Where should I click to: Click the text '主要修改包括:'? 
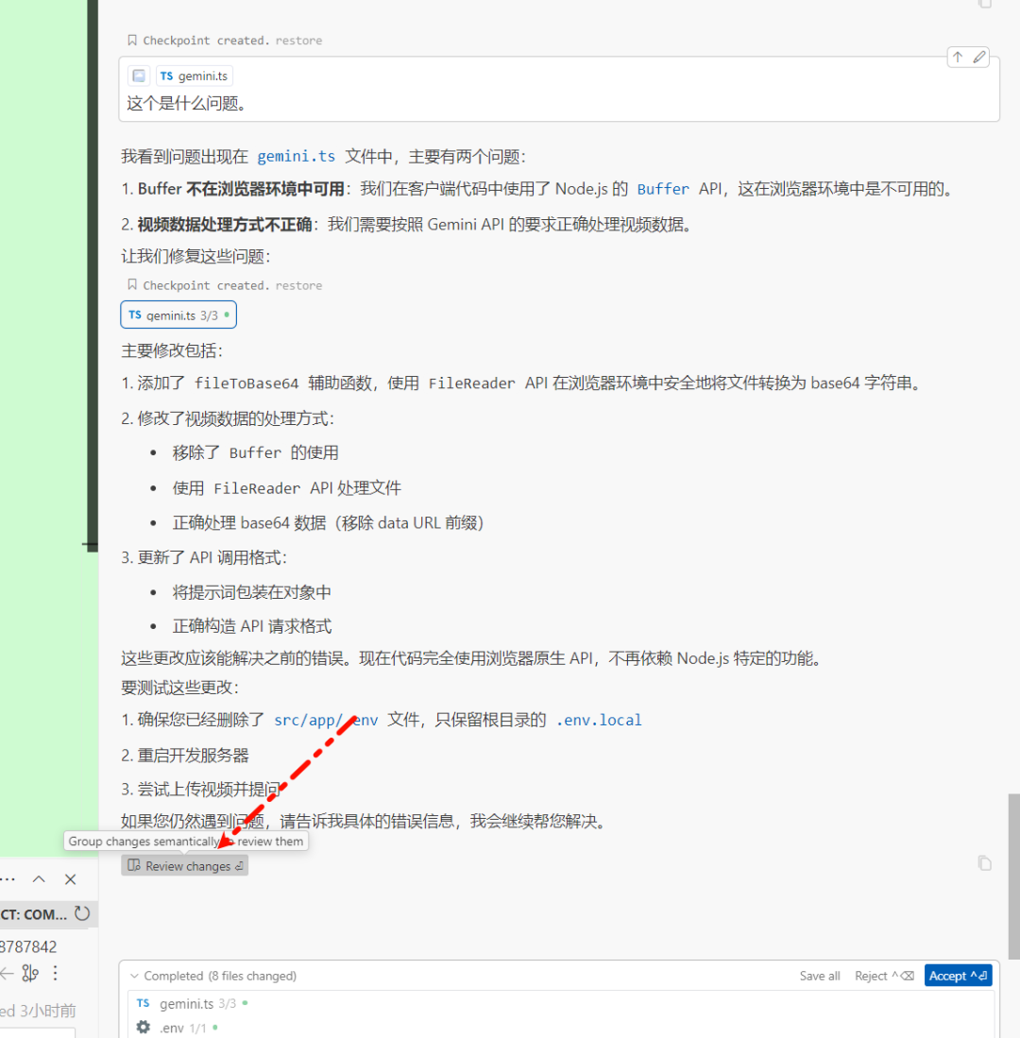click(x=172, y=350)
